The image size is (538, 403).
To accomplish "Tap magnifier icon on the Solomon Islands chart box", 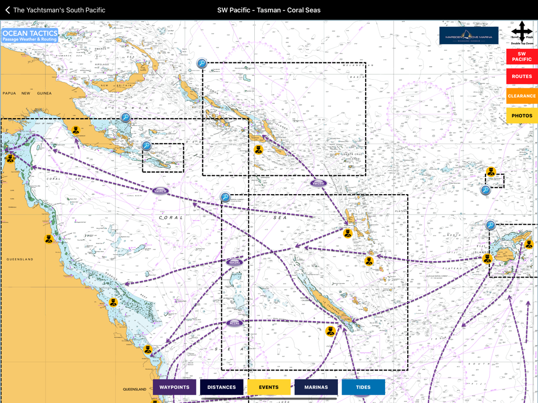I will click(x=202, y=63).
